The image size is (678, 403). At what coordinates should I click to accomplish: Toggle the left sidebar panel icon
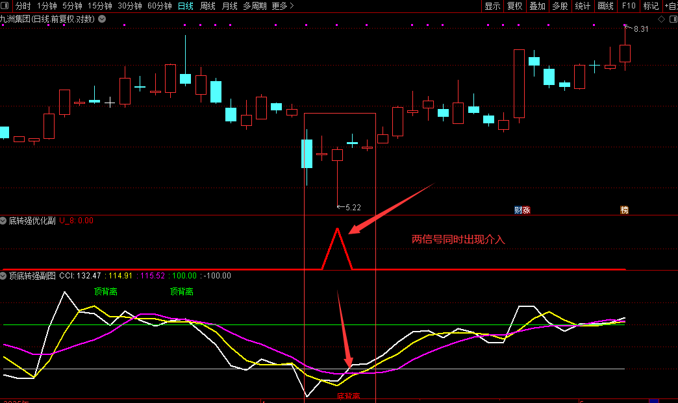[5, 6]
